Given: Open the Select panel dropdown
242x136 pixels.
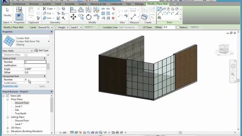Looking at the screenshot, I should (x=7, y=23).
